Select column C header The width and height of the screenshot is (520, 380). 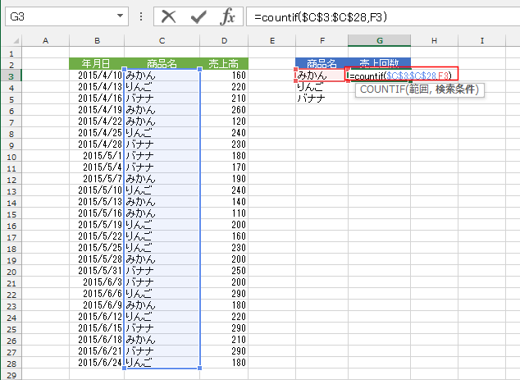pos(162,40)
